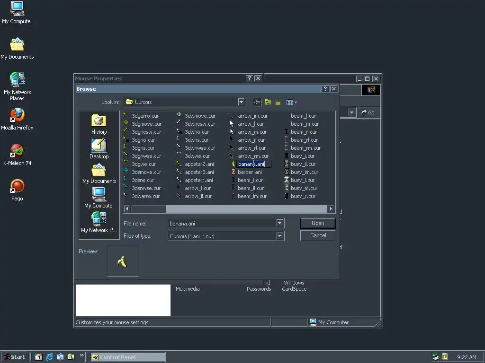The width and height of the screenshot is (485, 363).
Task: Create new folder in Browse dialog
Action: point(278,102)
